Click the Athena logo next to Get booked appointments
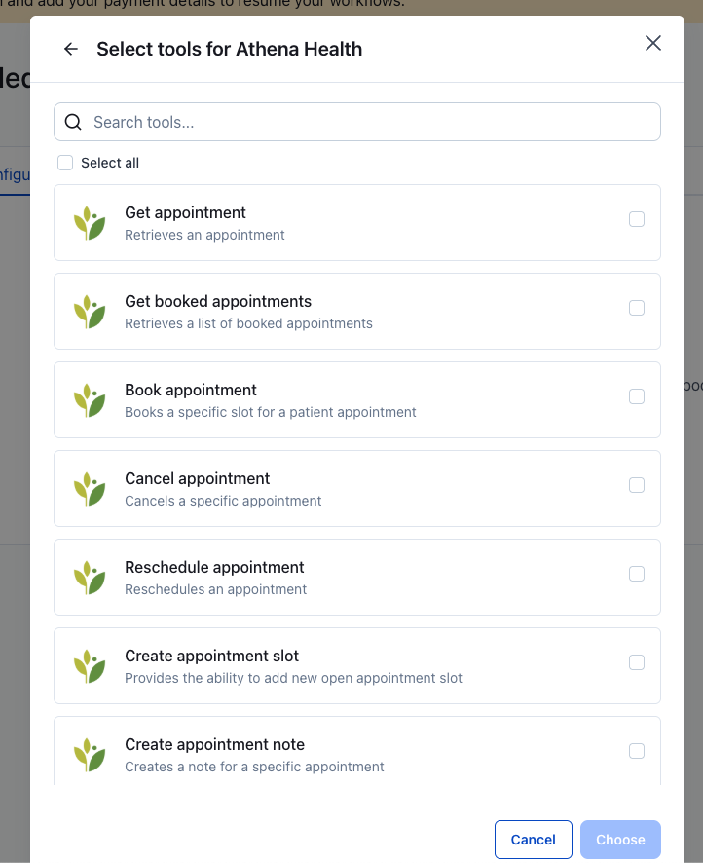Viewport: 703px width, 863px height. tap(90, 312)
